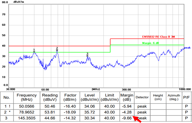
Task: Click the dBuV/m axis unit label
Action: click(x=19, y=2)
